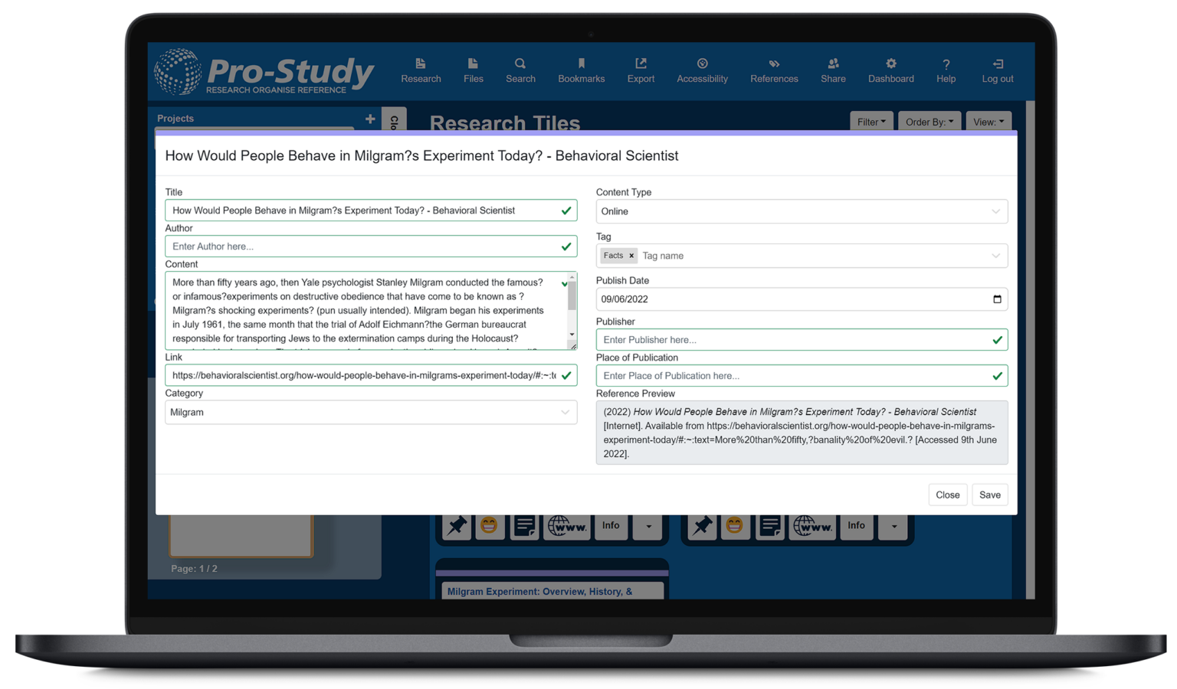The width and height of the screenshot is (1177, 689).
Task: Open the Bookmarks section
Action: click(581, 70)
